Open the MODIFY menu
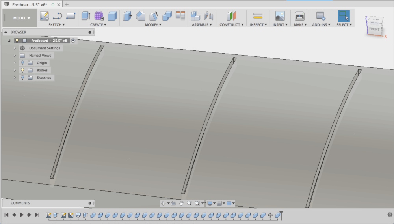This screenshot has height=224, width=394. 153,25
